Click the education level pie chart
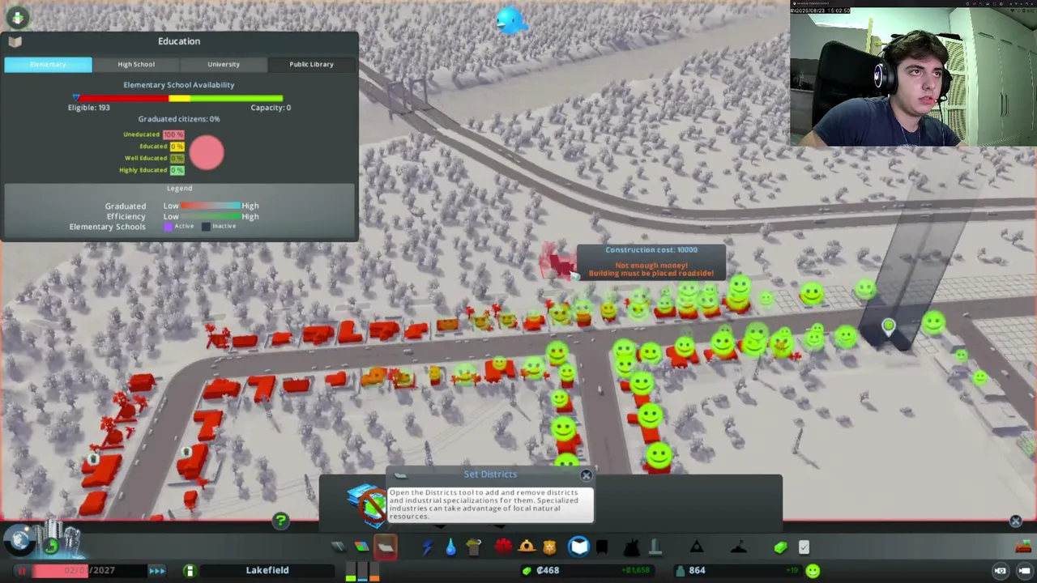The width and height of the screenshot is (1037, 583). click(207, 152)
